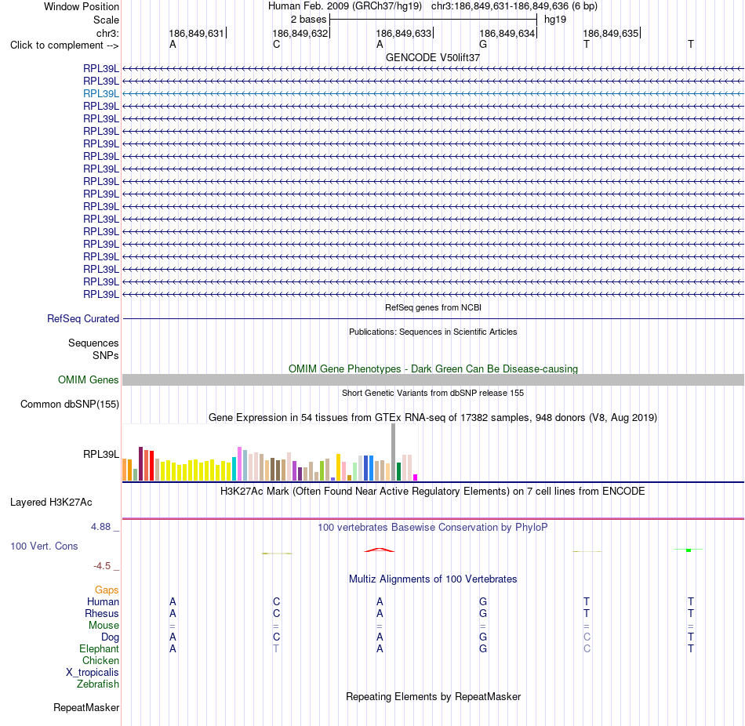Select the X_tropicalis alignment row label
This screenshot has height=726, width=745.
(x=93, y=673)
